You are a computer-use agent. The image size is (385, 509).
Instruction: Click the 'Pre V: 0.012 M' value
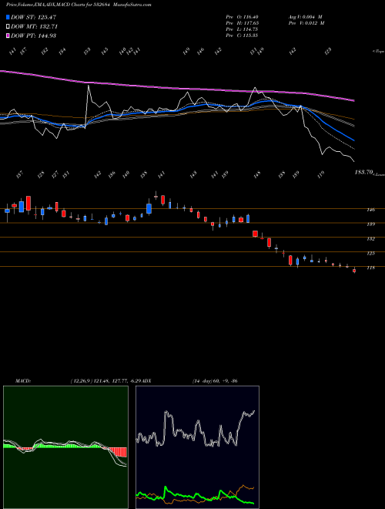tap(306, 23)
